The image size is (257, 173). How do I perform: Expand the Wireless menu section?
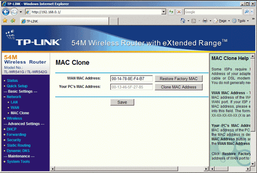click(14, 118)
